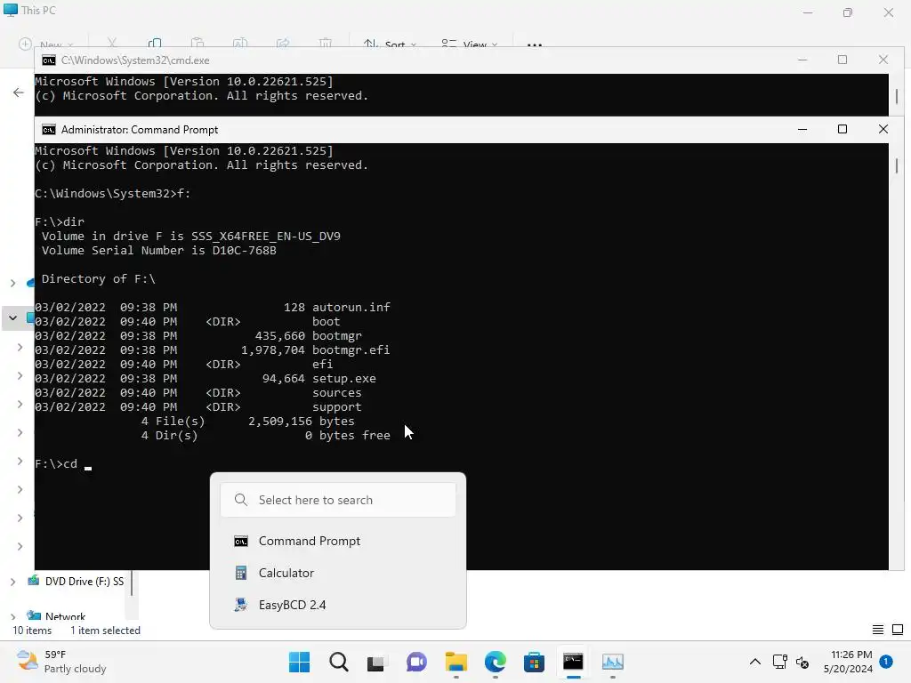911x683 pixels.
Task: Click the Calculator icon in popup
Action: pyautogui.click(x=240, y=574)
